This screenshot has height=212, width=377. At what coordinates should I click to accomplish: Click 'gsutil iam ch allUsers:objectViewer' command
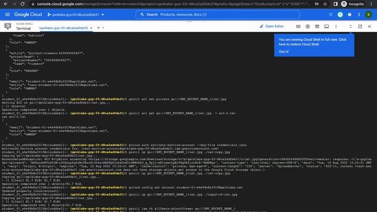118,208
